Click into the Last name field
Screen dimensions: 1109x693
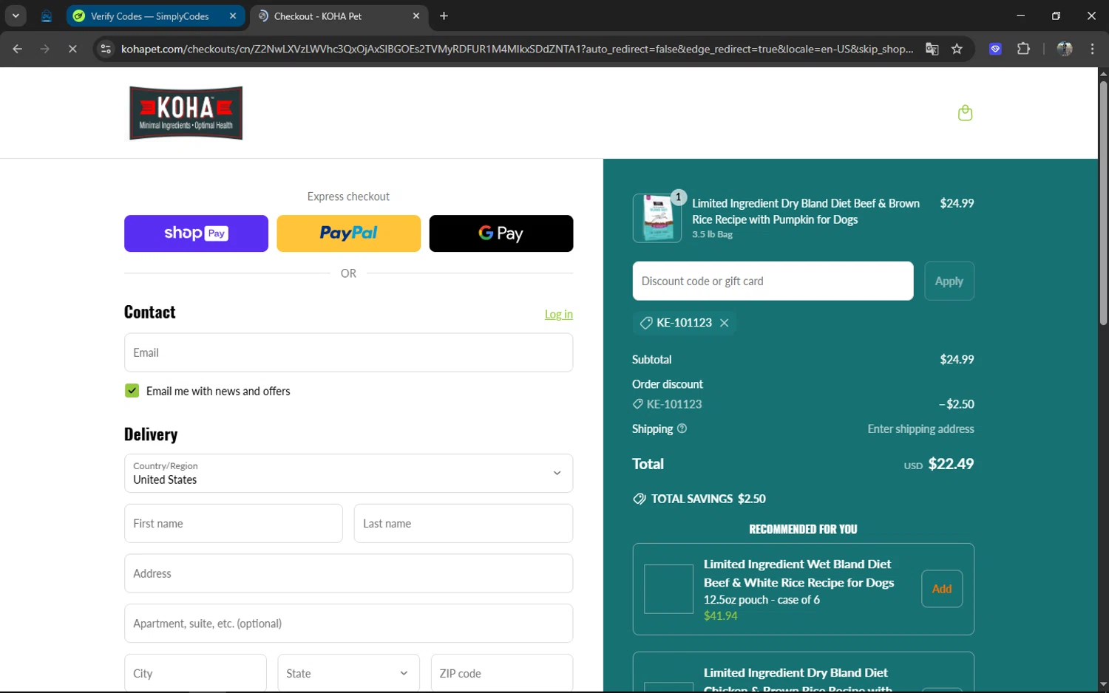pos(463,523)
